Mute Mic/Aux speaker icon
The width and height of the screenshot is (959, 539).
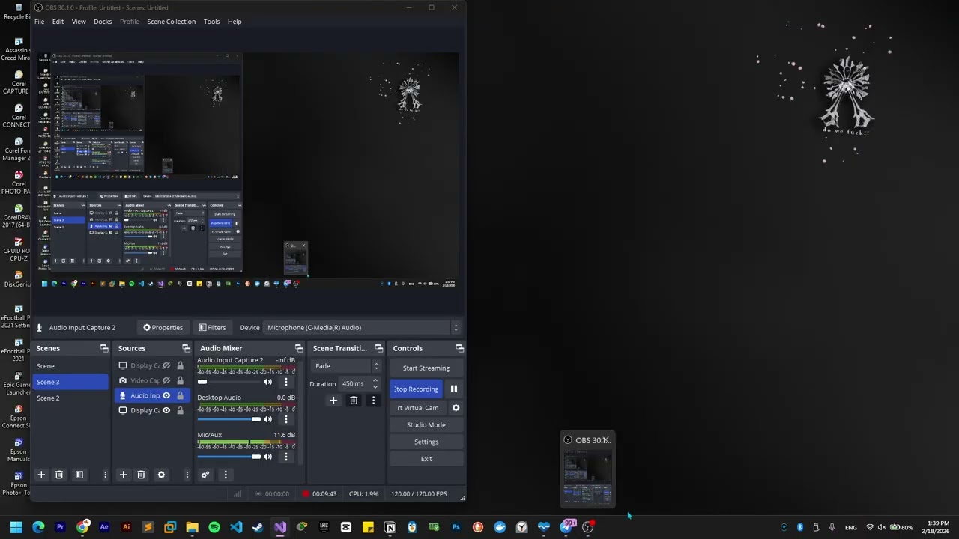click(267, 457)
